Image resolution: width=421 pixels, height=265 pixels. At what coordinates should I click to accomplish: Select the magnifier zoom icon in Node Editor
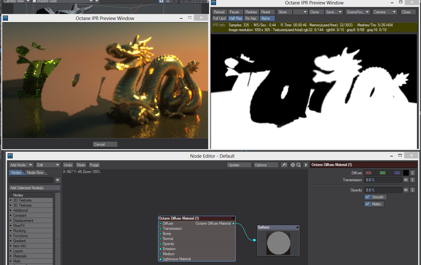click(298, 165)
